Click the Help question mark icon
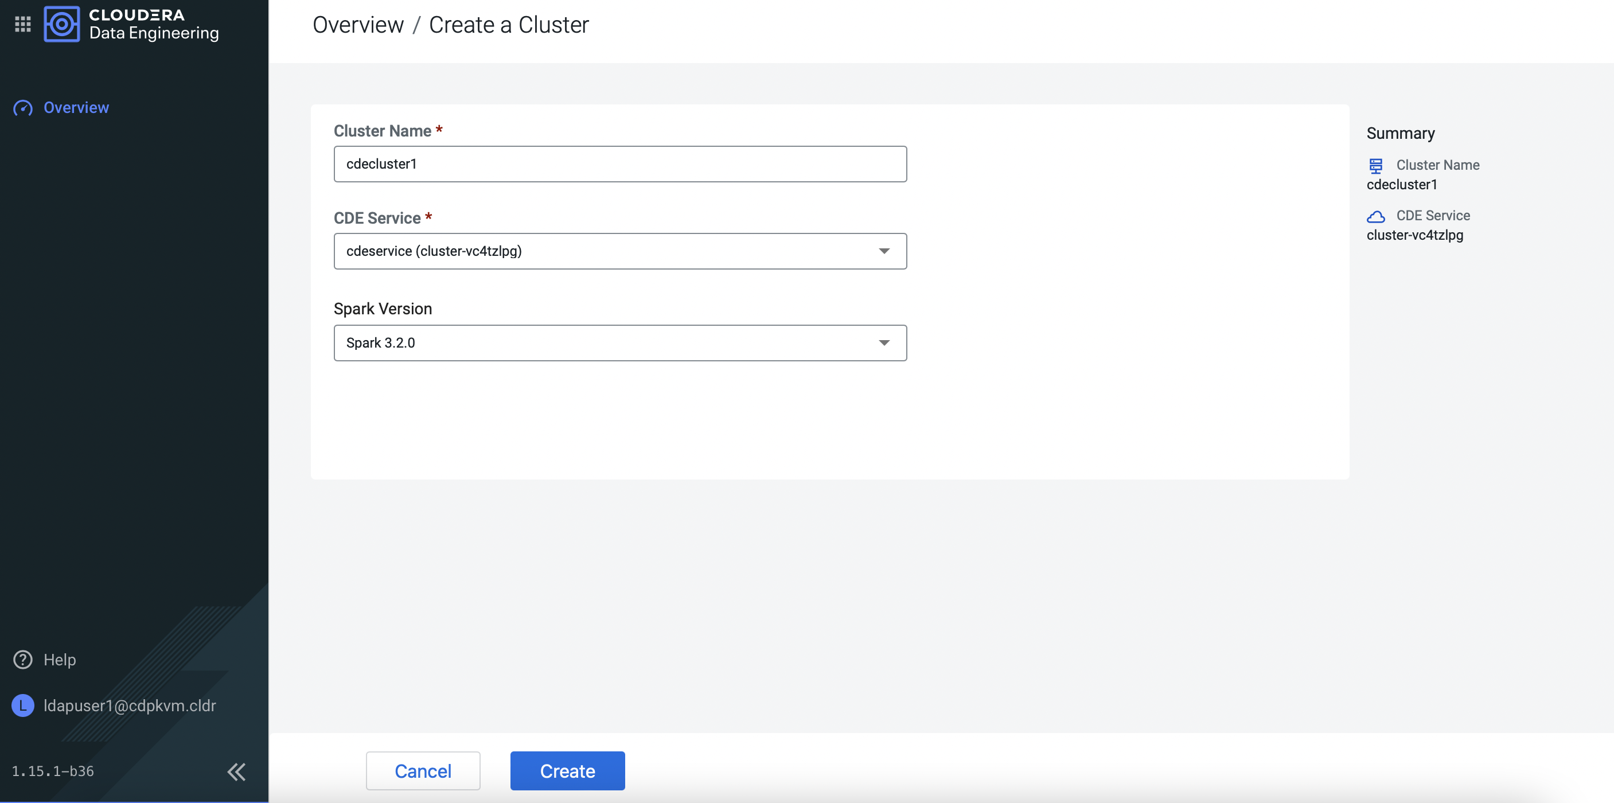The width and height of the screenshot is (1614, 803). click(22, 660)
